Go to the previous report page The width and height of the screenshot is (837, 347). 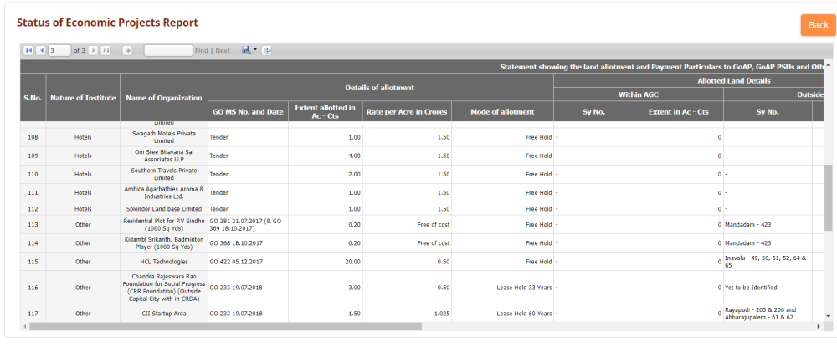tap(41, 51)
